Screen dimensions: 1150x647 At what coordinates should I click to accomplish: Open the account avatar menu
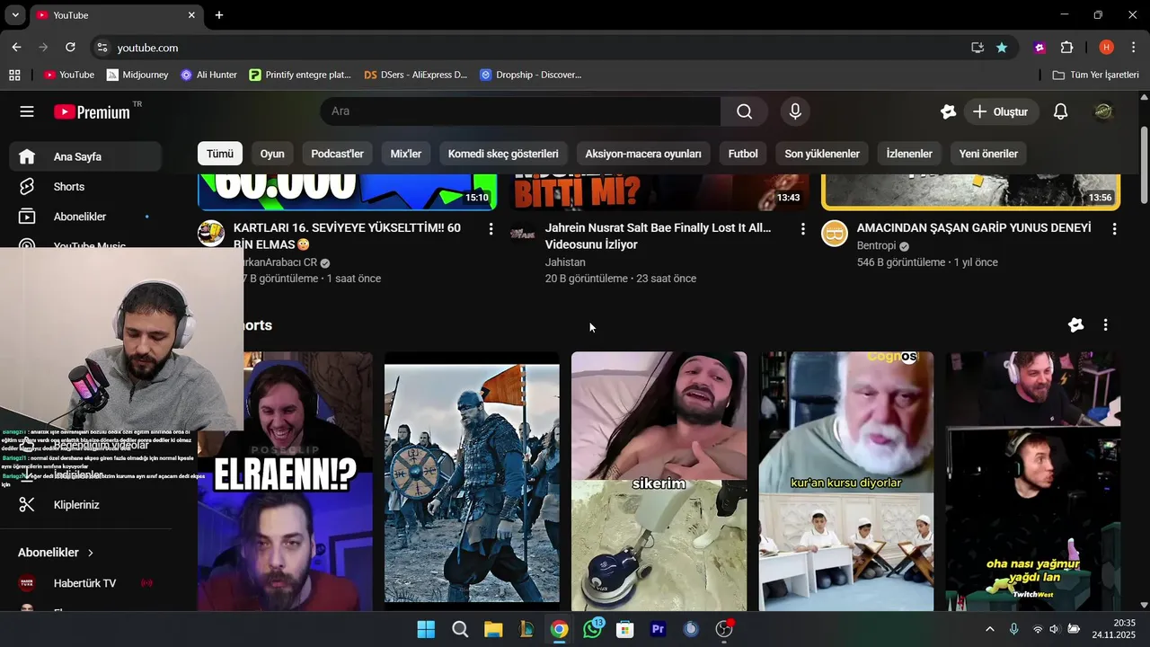click(1103, 111)
